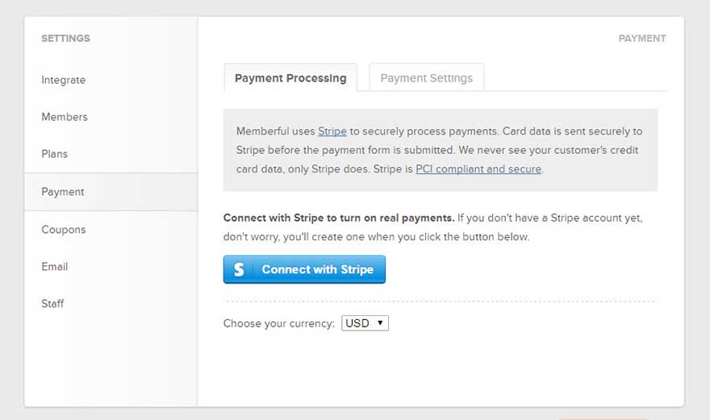Image resolution: width=710 pixels, height=420 pixels.
Task: Switch to the Payment Processing tab
Action: pos(290,78)
